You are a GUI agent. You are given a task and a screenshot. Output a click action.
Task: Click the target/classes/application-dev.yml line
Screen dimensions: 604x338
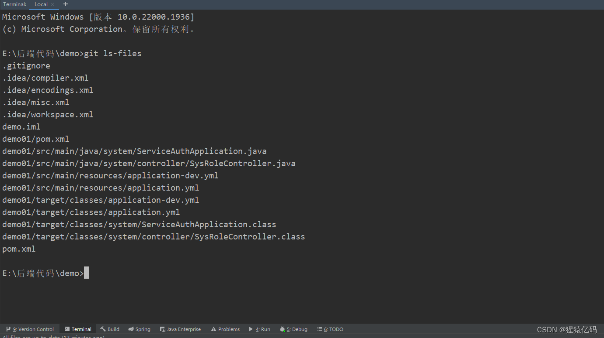click(101, 200)
